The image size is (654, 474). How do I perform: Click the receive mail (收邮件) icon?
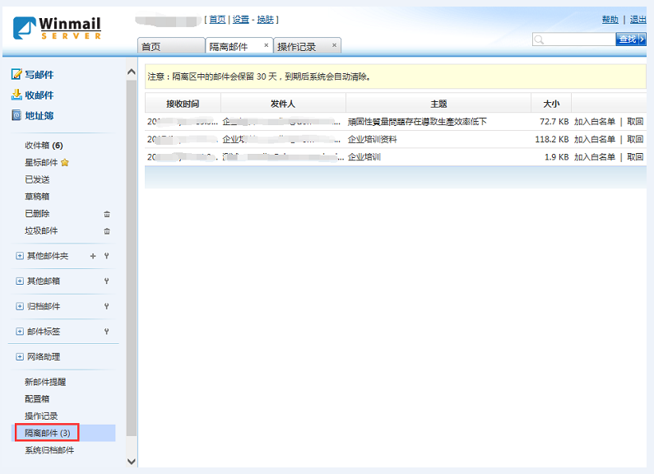point(16,95)
